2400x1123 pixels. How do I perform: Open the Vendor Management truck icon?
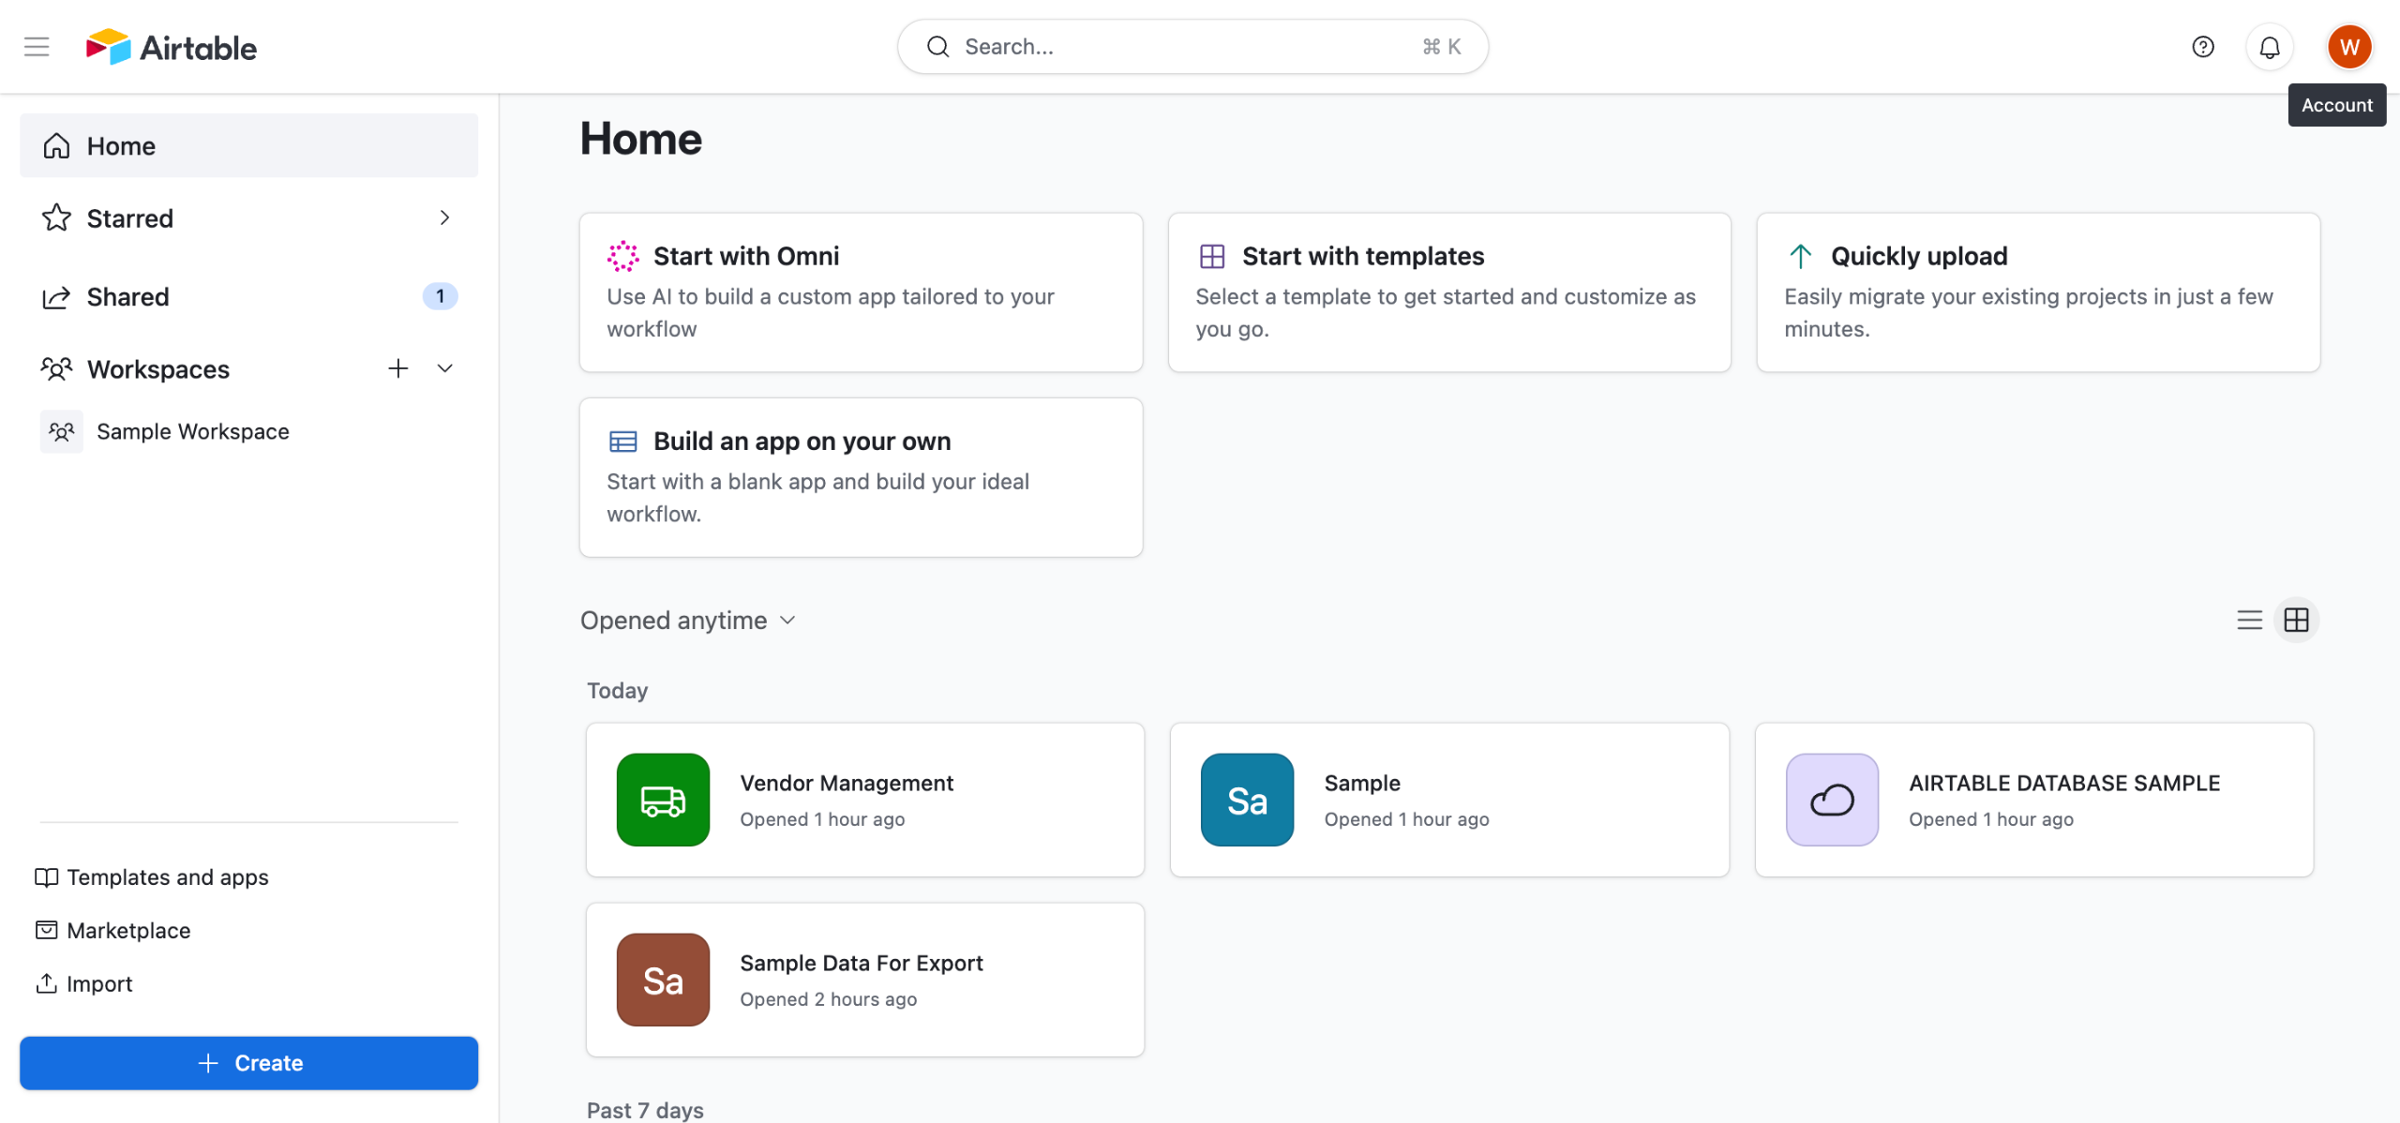click(663, 800)
